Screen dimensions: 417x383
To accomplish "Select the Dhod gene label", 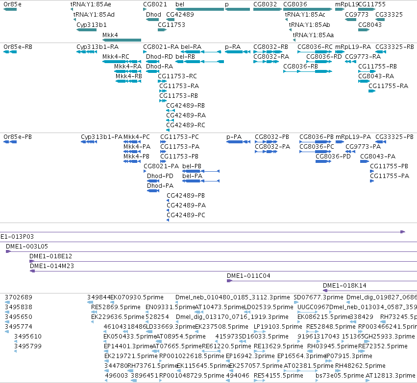I will [153, 14].
